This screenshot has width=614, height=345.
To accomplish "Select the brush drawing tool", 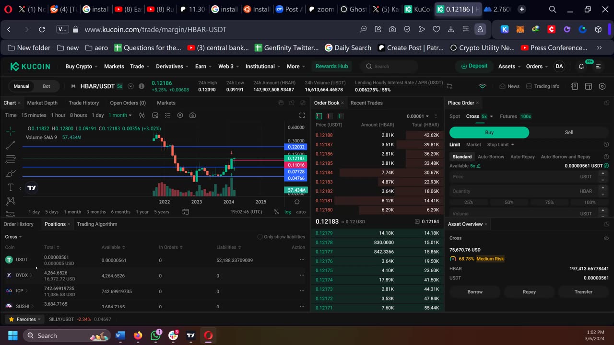I will coord(11,173).
